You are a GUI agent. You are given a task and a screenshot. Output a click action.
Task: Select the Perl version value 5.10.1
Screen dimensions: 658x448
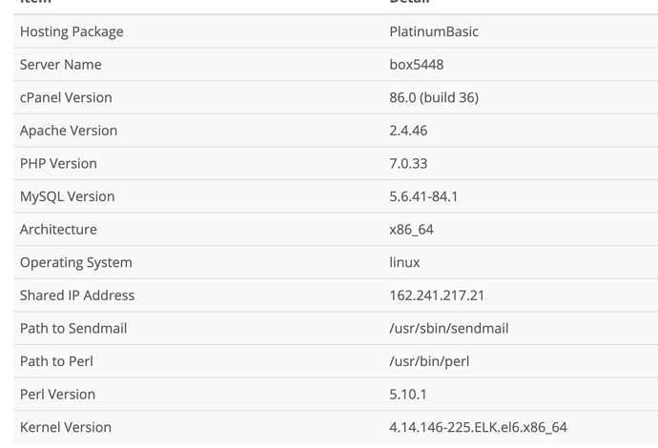pyautogui.click(x=408, y=394)
